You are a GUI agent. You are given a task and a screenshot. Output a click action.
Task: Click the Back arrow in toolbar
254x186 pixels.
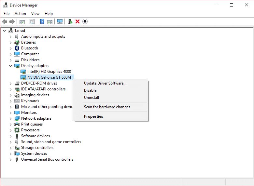[5, 21]
